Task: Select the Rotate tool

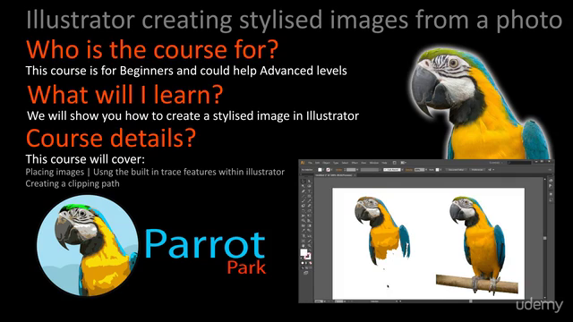Action: [304, 211]
